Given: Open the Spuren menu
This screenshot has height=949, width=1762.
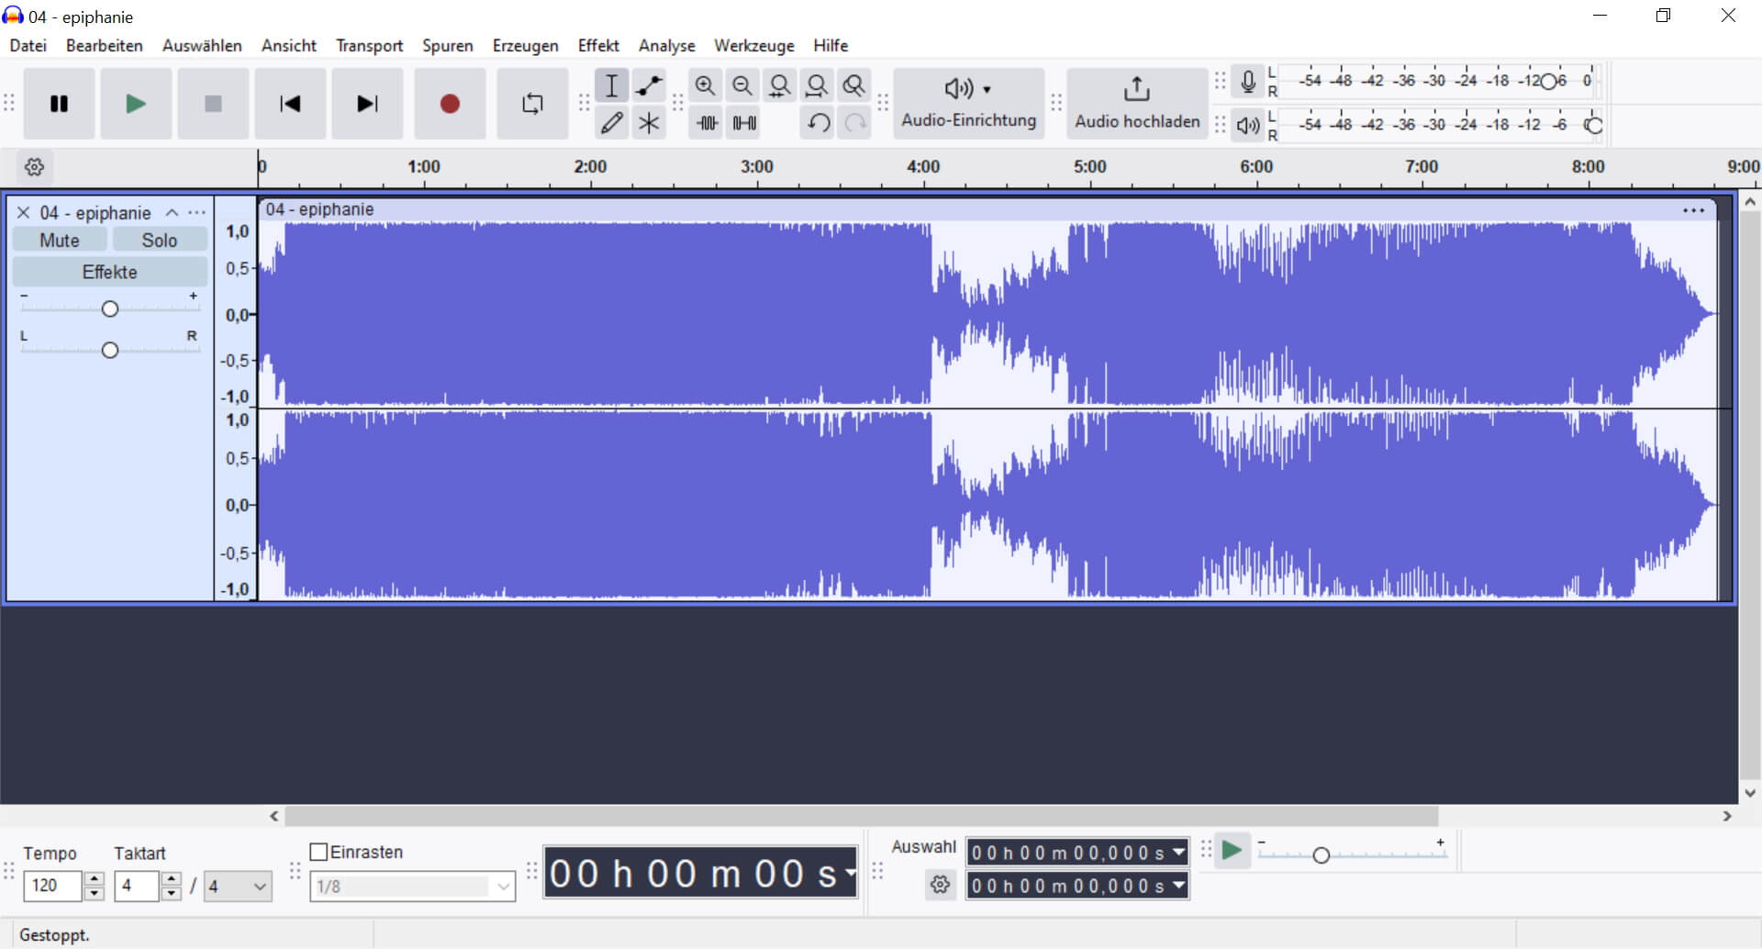Looking at the screenshot, I should [x=447, y=45].
